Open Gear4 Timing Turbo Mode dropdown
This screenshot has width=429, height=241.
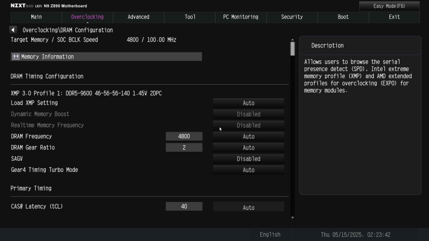(249, 170)
